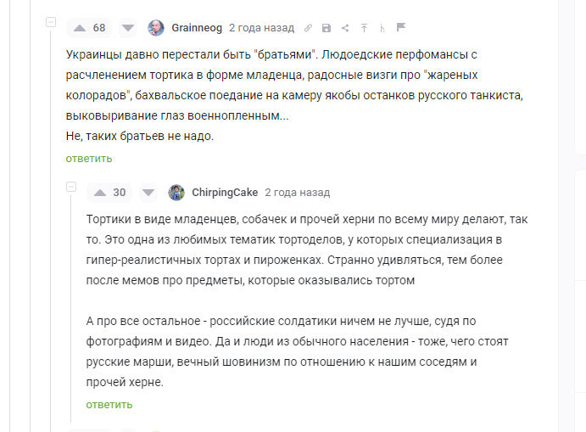Save Grainneog's comment with floppy icon

(326, 28)
